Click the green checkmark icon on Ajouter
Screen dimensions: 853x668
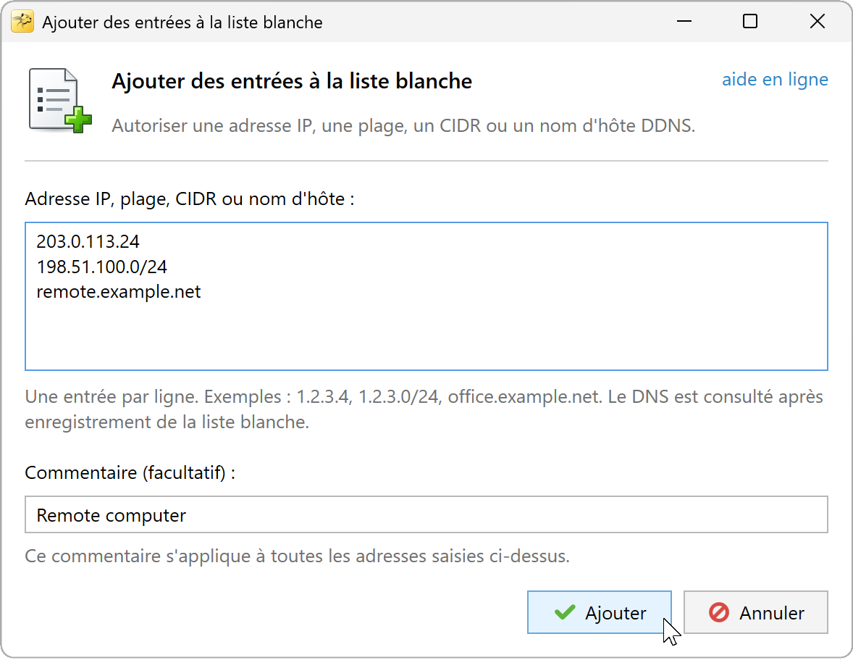pyautogui.click(x=565, y=612)
